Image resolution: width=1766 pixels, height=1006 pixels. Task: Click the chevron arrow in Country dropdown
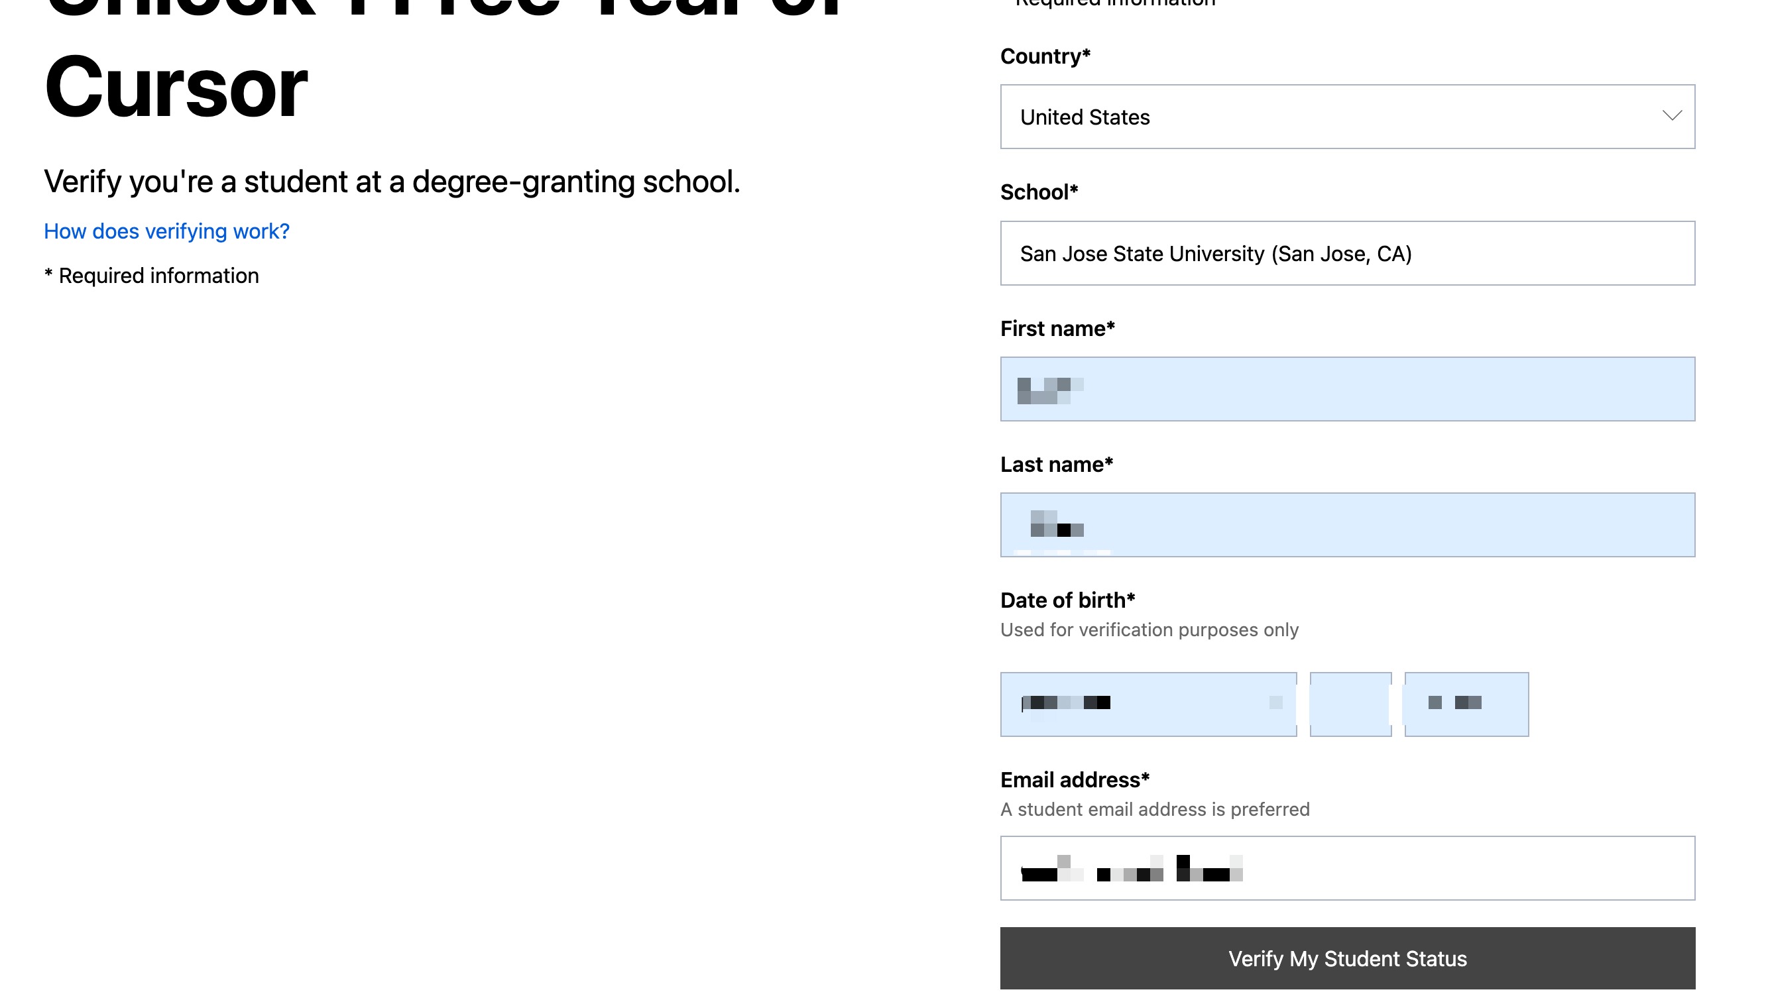click(1671, 116)
